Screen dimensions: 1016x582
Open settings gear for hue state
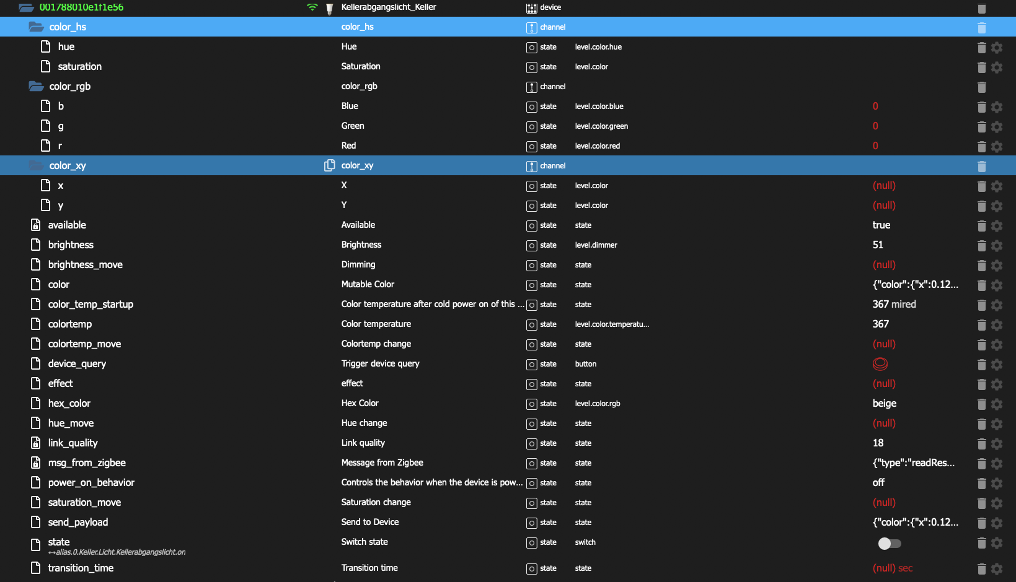click(x=997, y=48)
